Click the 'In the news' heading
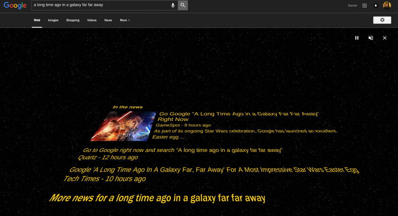 pos(127,107)
